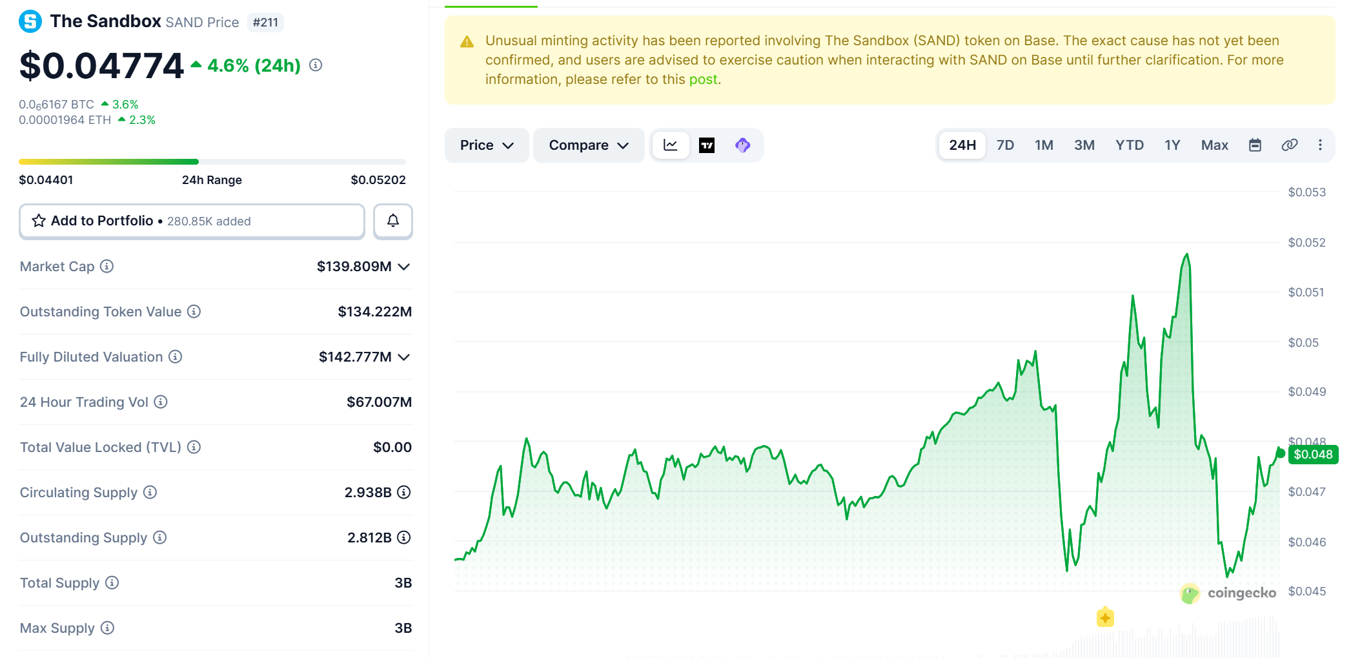Click Add to Portfolio button
The width and height of the screenshot is (1351, 658).
click(x=192, y=221)
